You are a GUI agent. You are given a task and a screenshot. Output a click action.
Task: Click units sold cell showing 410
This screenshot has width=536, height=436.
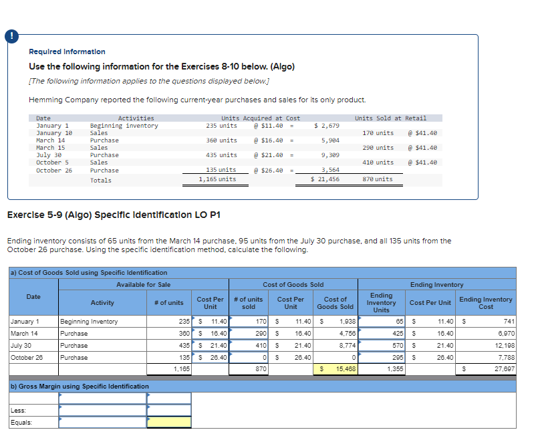[249, 345]
